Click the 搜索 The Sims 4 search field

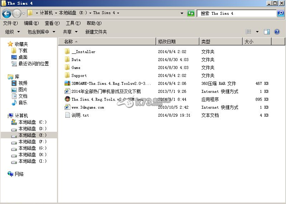(236, 13)
